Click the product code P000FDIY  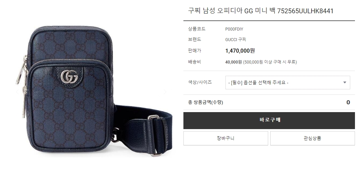click(x=234, y=29)
